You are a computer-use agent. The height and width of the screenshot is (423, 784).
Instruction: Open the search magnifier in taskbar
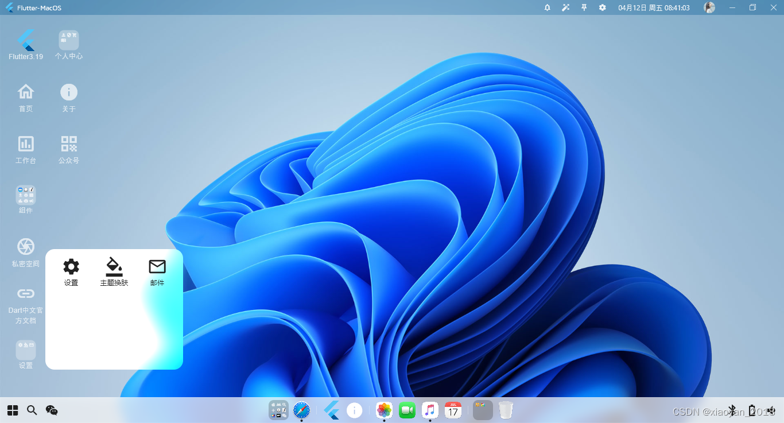point(32,410)
